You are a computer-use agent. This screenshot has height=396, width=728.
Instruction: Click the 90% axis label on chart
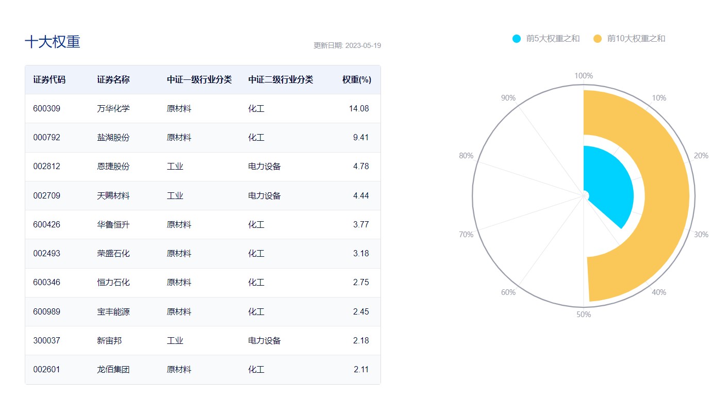pos(508,98)
